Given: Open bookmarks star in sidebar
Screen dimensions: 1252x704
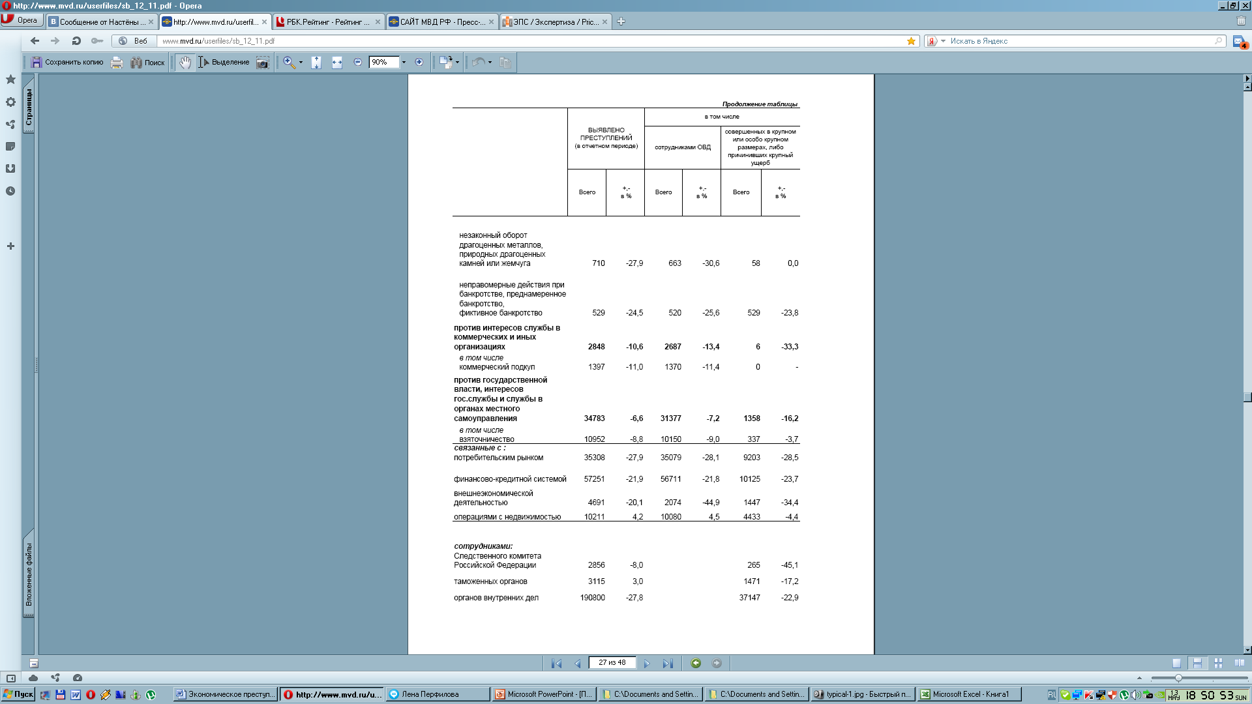Looking at the screenshot, I should tap(10, 79).
